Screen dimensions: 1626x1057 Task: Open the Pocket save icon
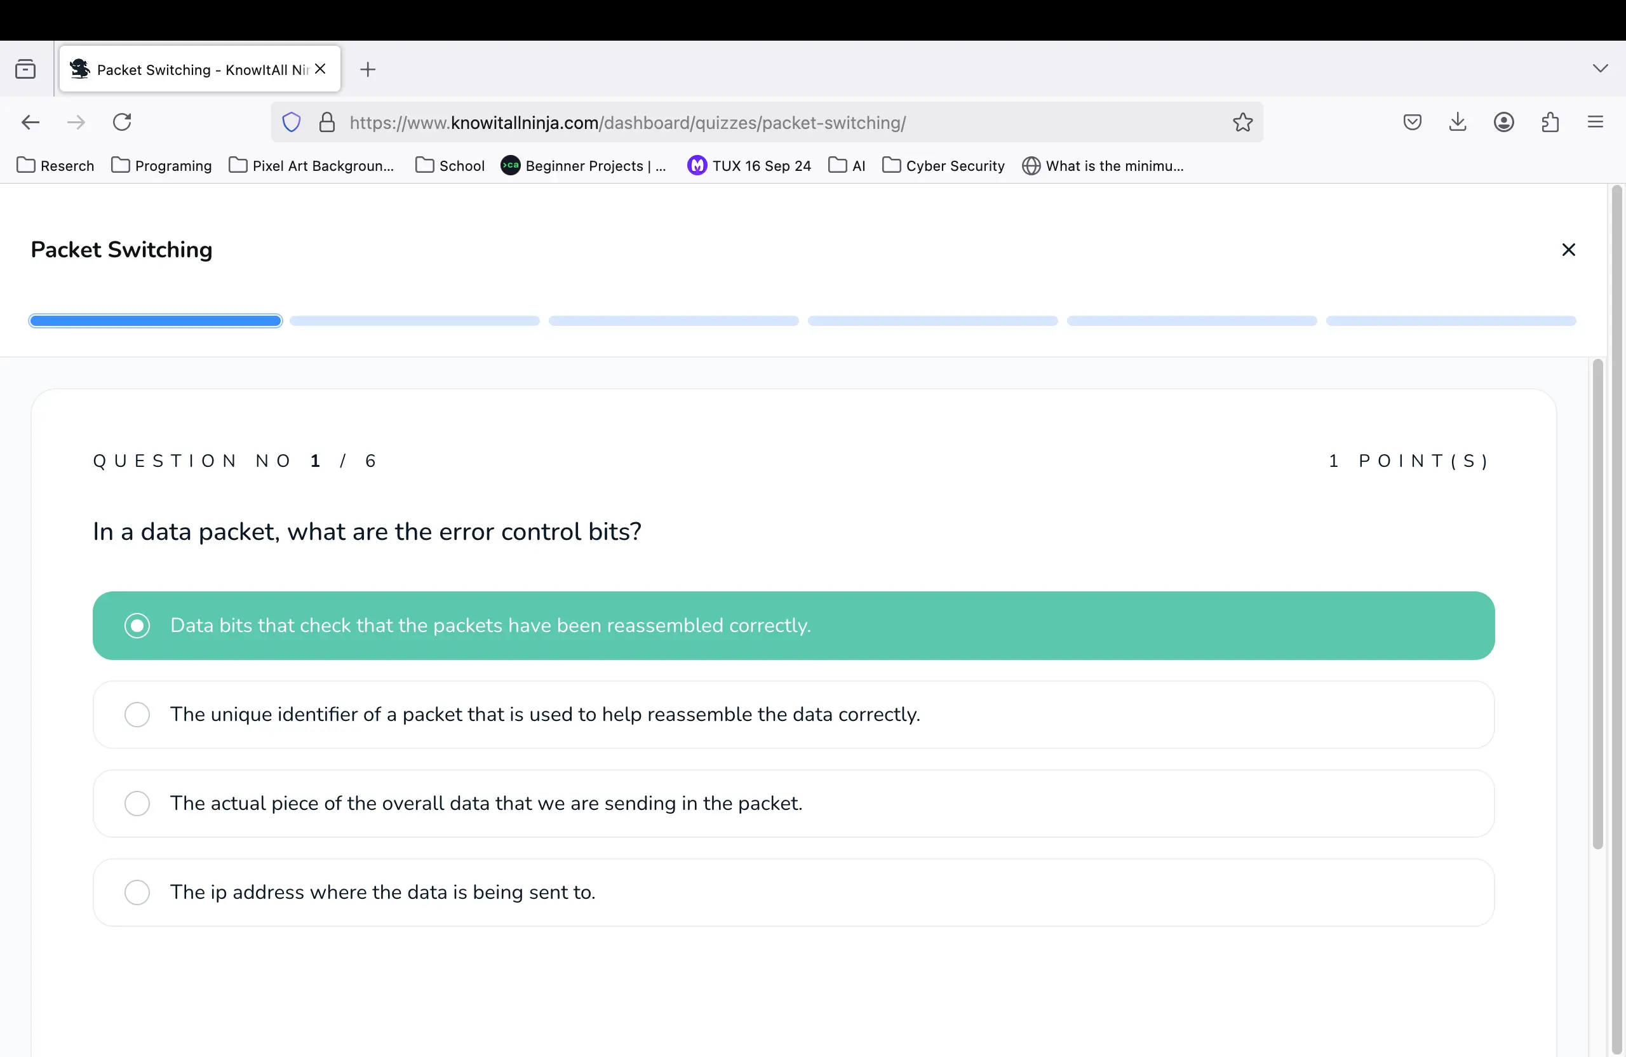(x=1412, y=121)
